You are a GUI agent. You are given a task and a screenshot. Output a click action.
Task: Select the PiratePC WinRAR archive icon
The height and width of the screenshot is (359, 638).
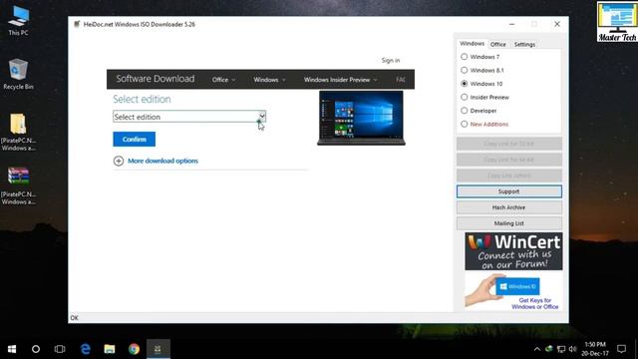[x=18, y=185]
